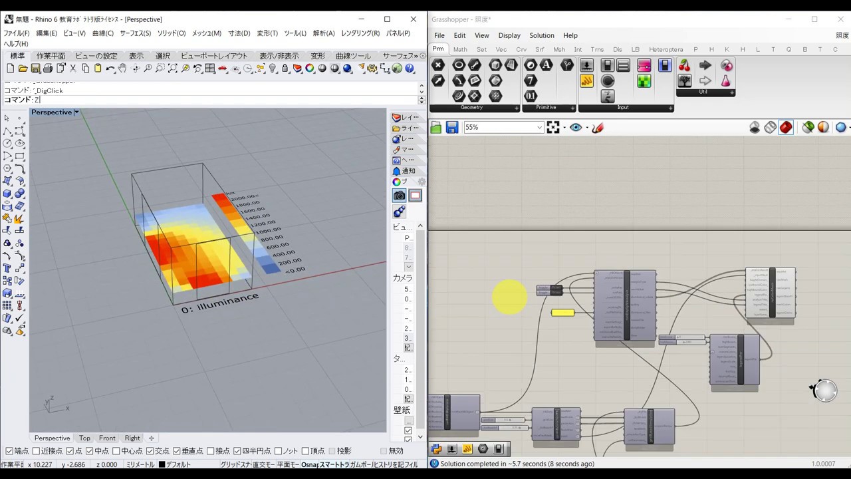
Task: Select the Text 'A' primitive component icon
Action: (547, 65)
